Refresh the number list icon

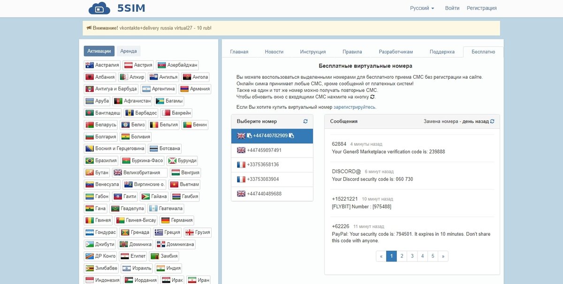(x=305, y=121)
